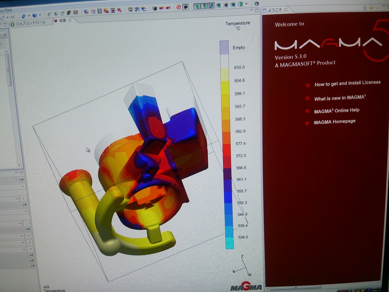The width and height of the screenshot is (389, 292).
Task: Visit the MAGMA Homepage link
Action: click(334, 122)
